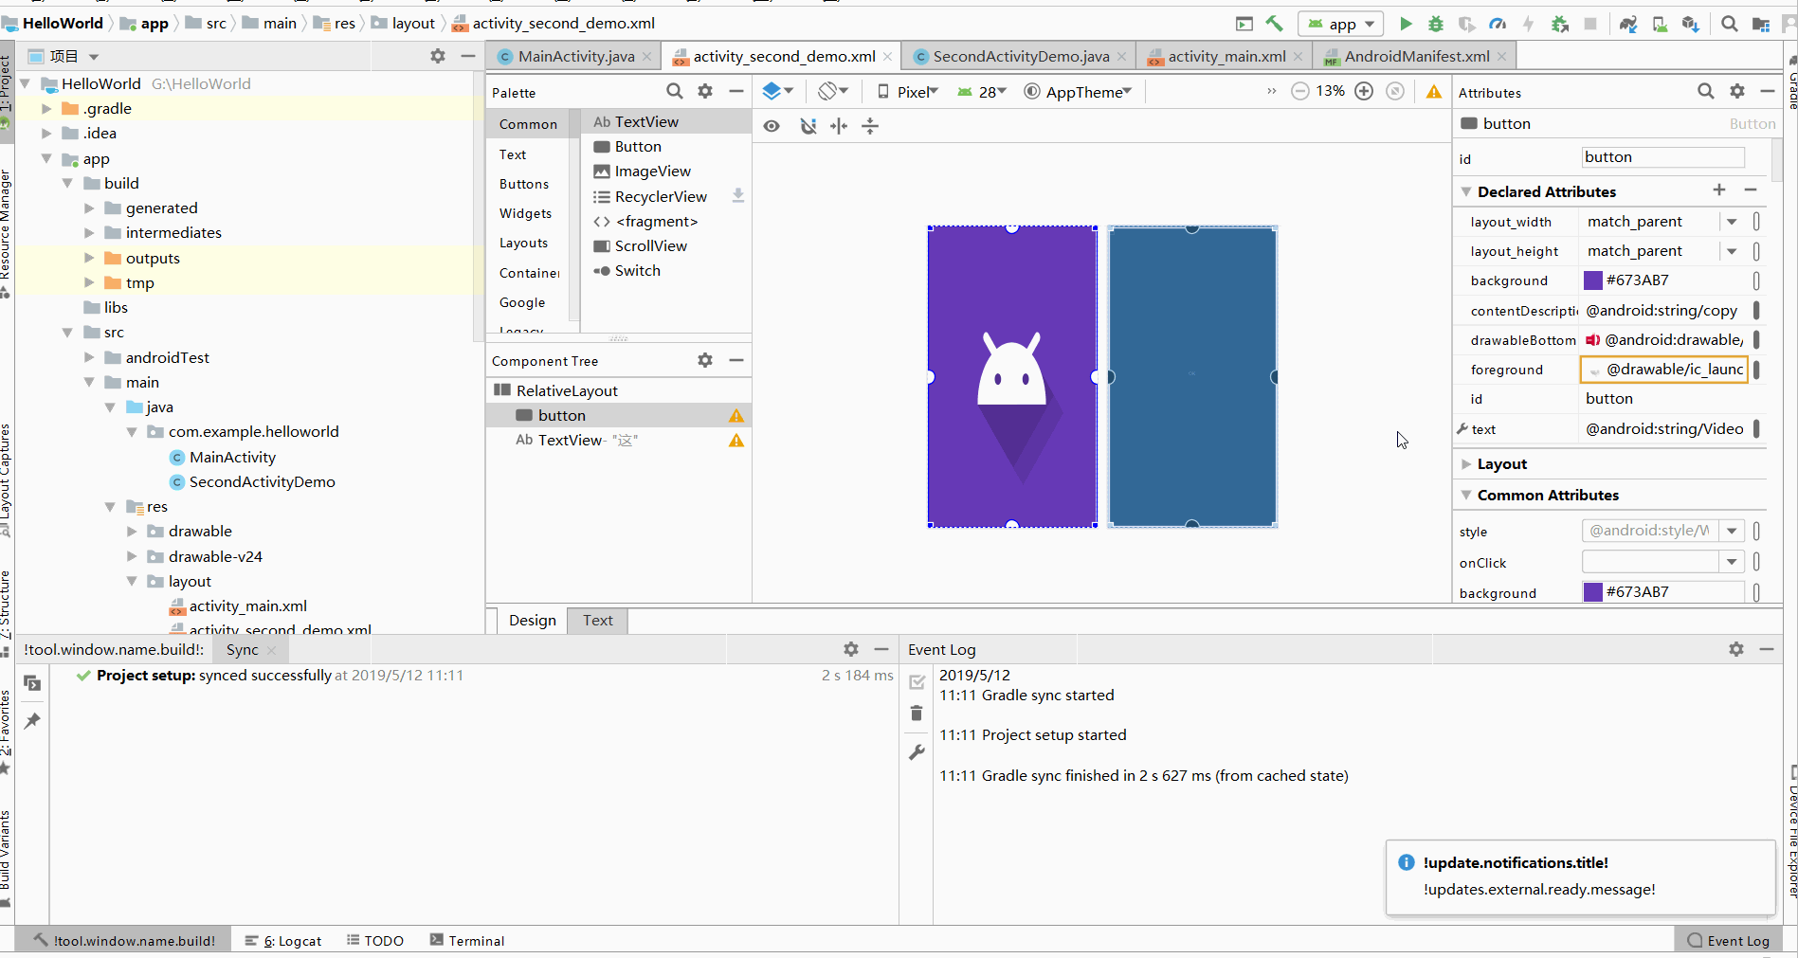The width and height of the screenshot is (1798, 958).
Task: Open AVD Manager device icon
Action: (1660, 24)
